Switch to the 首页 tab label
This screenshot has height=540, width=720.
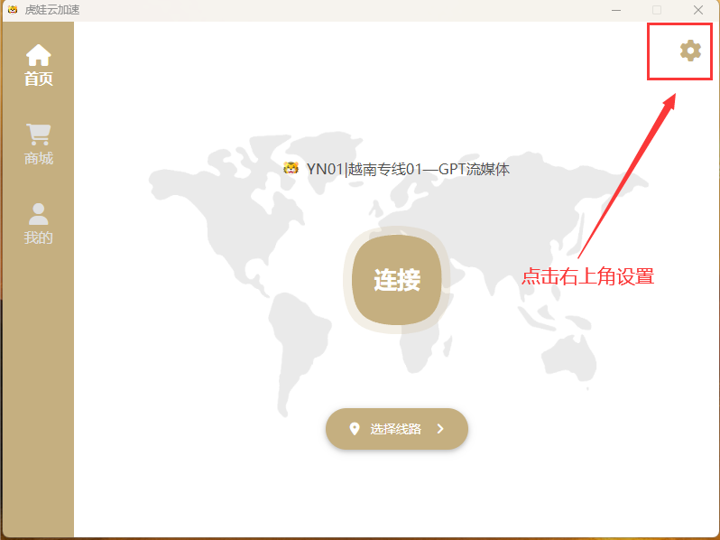[38, 79]
